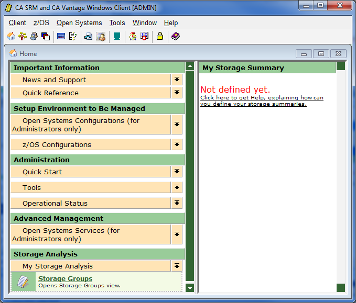Open the Storage Groups link

click(x=65, y=279)
